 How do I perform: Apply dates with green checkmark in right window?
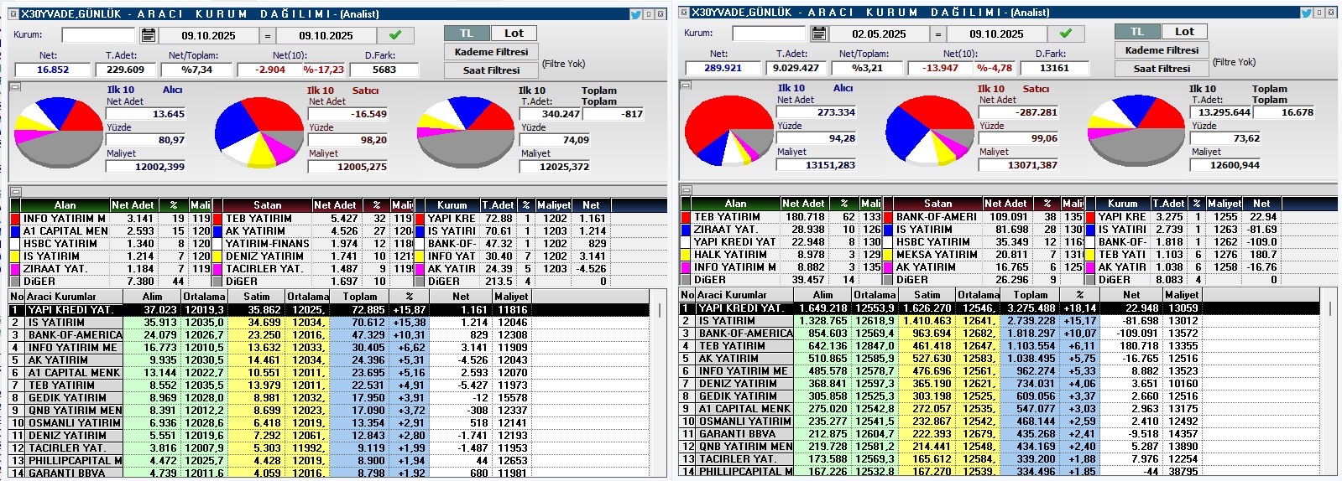1066,34
